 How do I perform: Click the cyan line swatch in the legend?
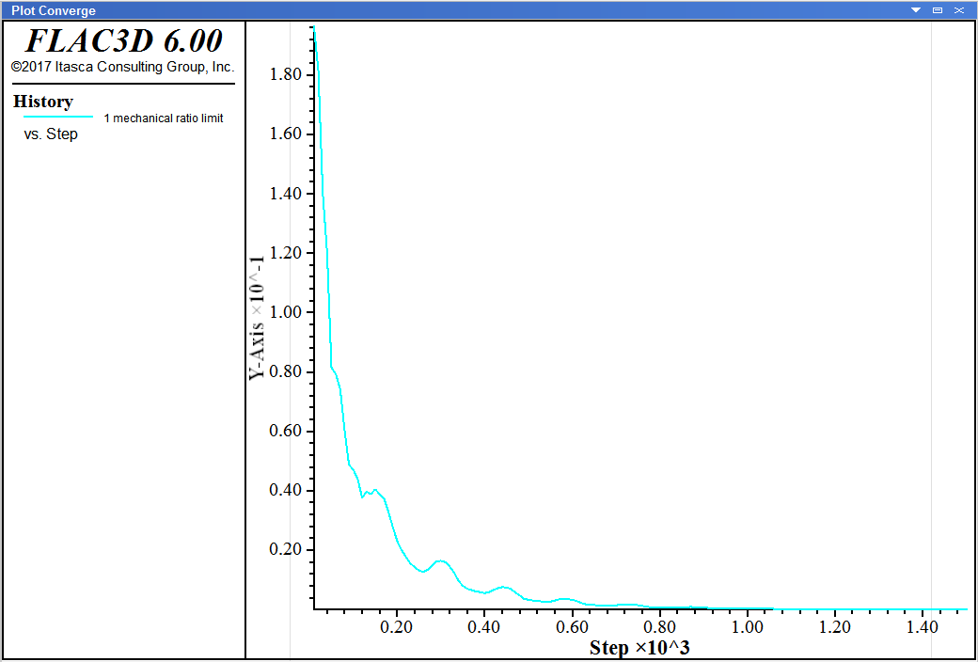click(x=58, y=117)
